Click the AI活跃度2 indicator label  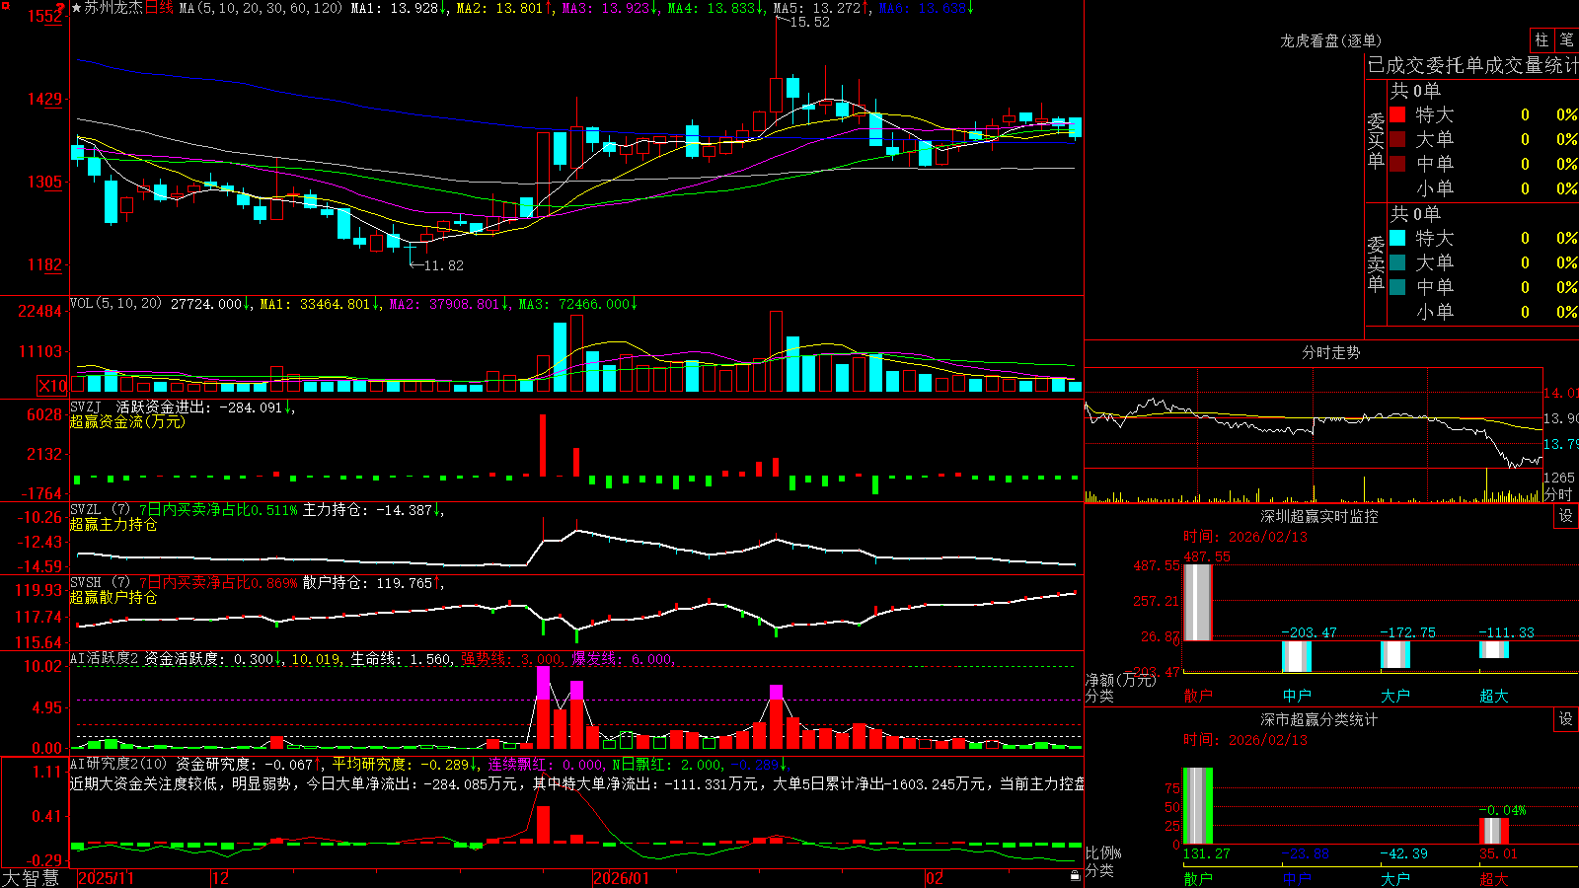(105, 659)
